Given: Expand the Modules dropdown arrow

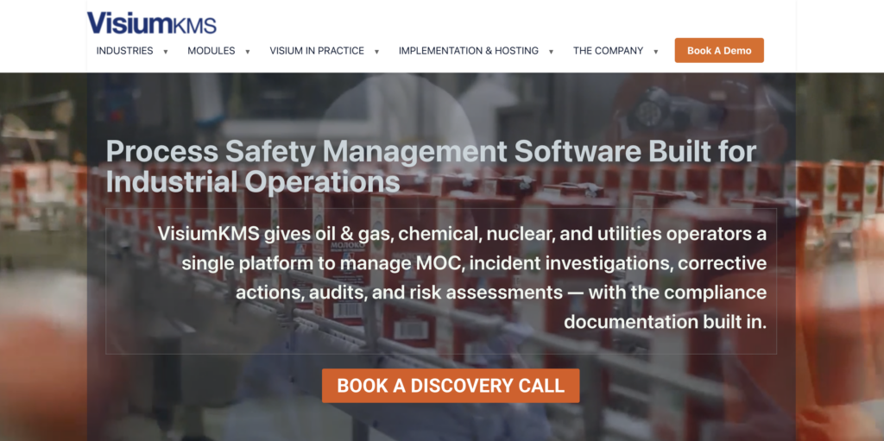Looking at the screenshot, I should [x=248, y=52].
